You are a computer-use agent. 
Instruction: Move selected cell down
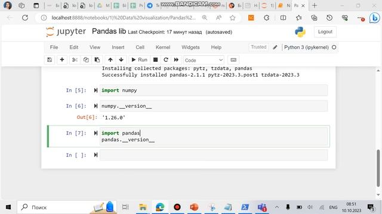coord(121,59)
